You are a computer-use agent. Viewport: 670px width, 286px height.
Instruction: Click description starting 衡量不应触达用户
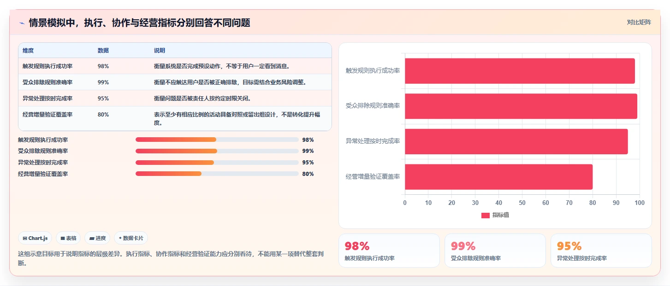click(x=230, y=82)
